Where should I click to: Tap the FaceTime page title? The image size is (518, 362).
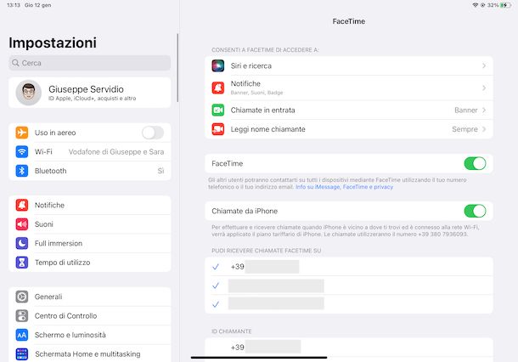pyautogui.click(x=349, y=21)
